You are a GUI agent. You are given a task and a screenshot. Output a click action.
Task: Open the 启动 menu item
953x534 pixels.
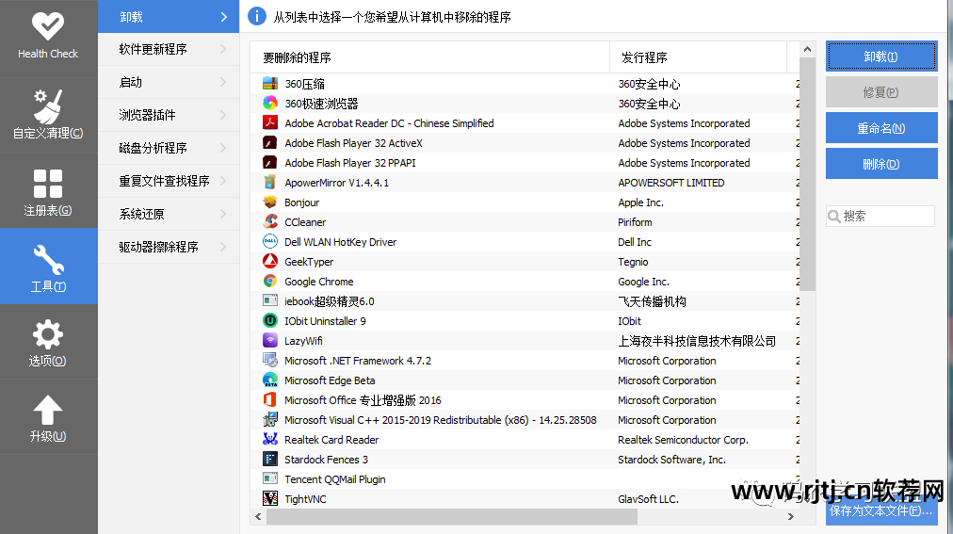tap(169, 82)
